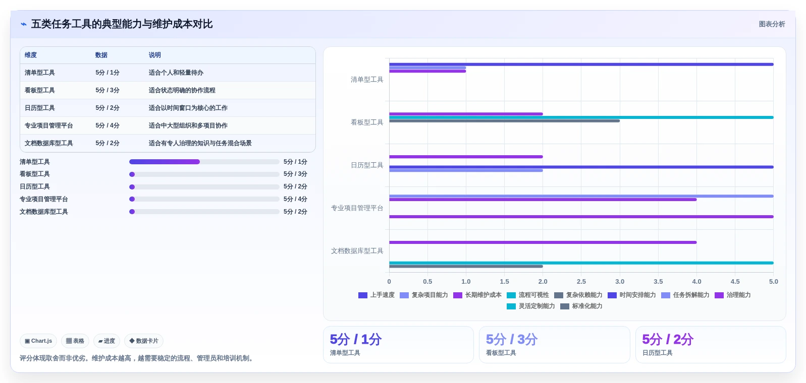Click the 5分 / 3分 table cell
Image resolution: width=806 pixels, height=383 pixels.
[108, 90]
